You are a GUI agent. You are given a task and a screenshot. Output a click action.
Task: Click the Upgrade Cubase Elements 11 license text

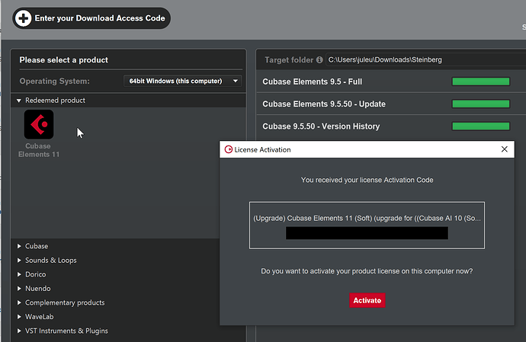tap(367, 219)
